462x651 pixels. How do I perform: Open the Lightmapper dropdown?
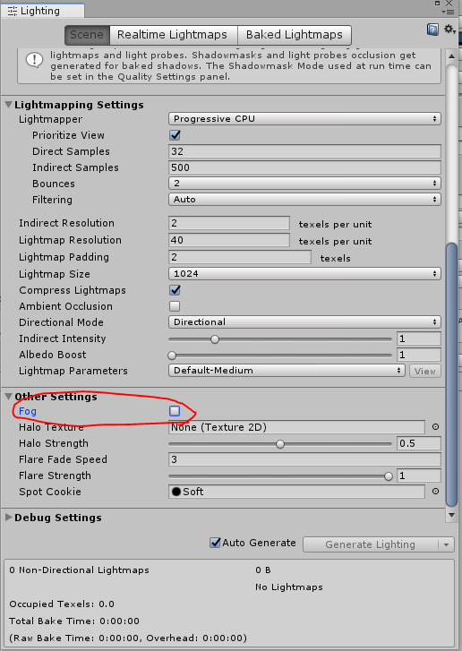point(304,119)
